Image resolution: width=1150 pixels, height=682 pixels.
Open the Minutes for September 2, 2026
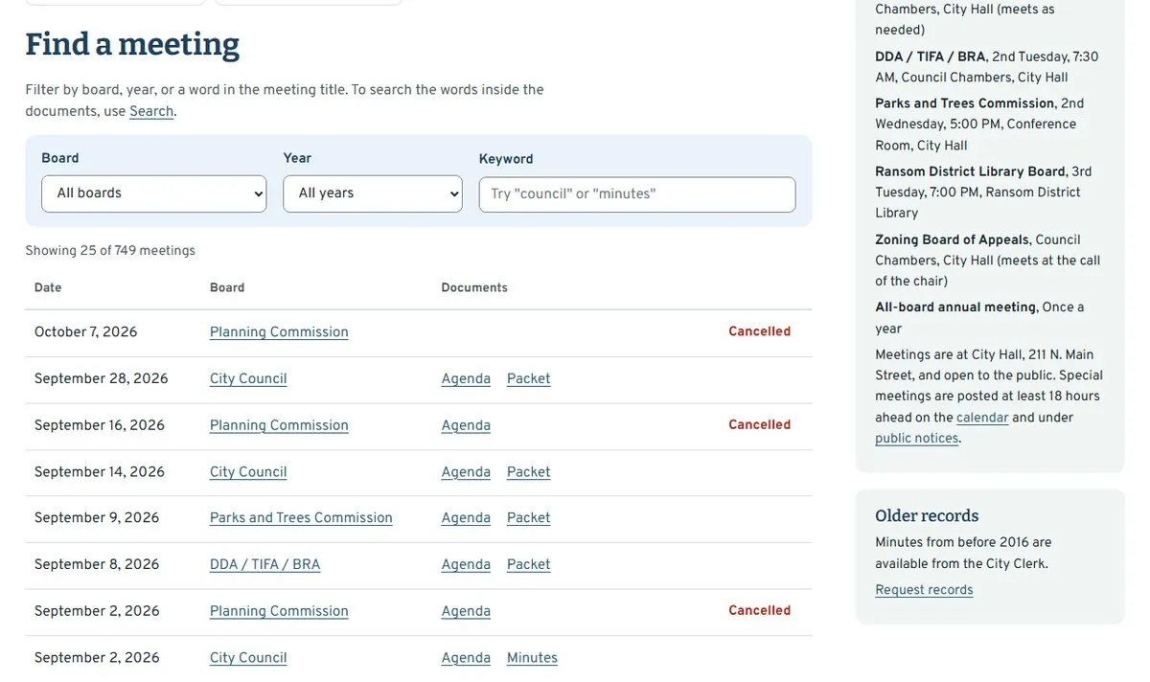[532, 658]
